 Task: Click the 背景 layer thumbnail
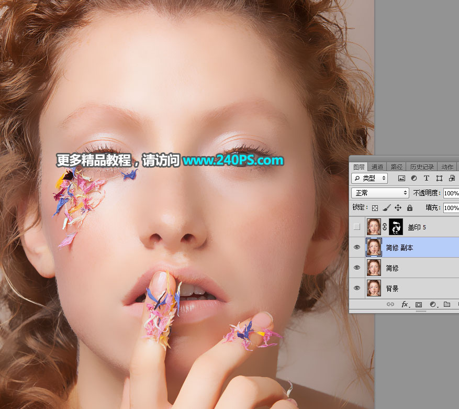click(x=374, y=288)
